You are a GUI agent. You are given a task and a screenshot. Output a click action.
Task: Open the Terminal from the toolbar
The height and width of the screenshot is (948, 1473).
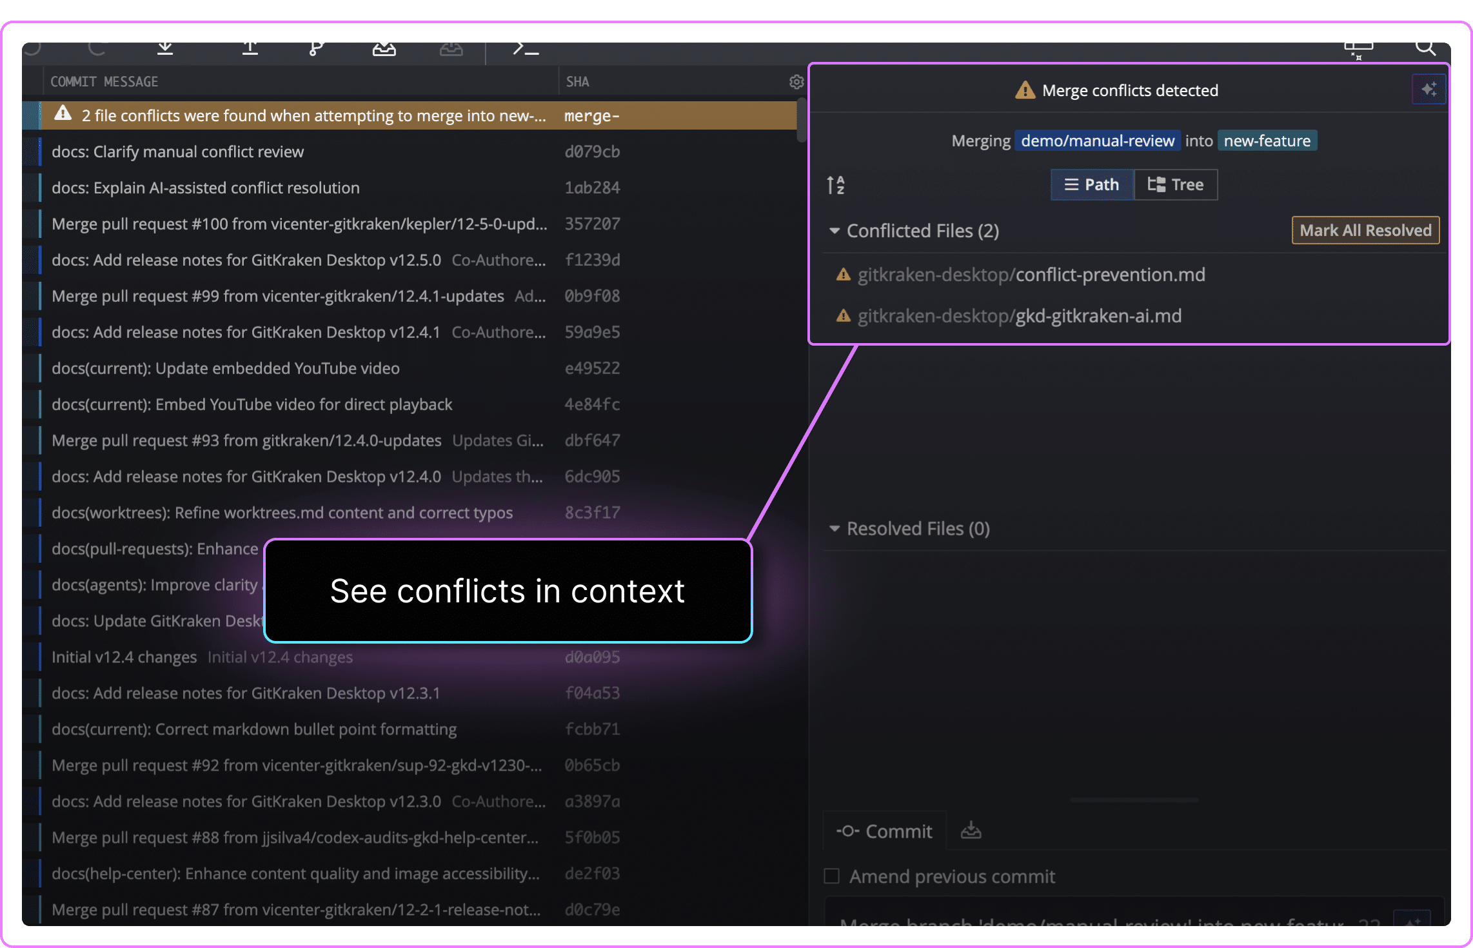(x=526, y=49)
